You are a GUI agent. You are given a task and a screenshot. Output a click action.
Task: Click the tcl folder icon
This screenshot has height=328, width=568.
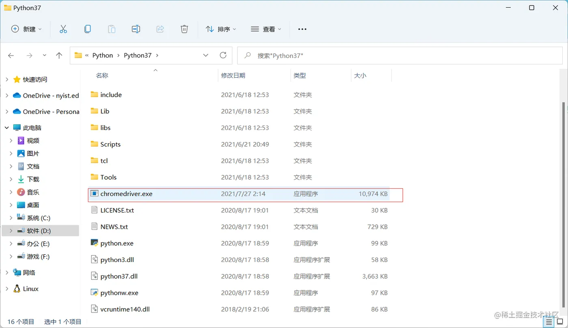(x=95, y=160)
